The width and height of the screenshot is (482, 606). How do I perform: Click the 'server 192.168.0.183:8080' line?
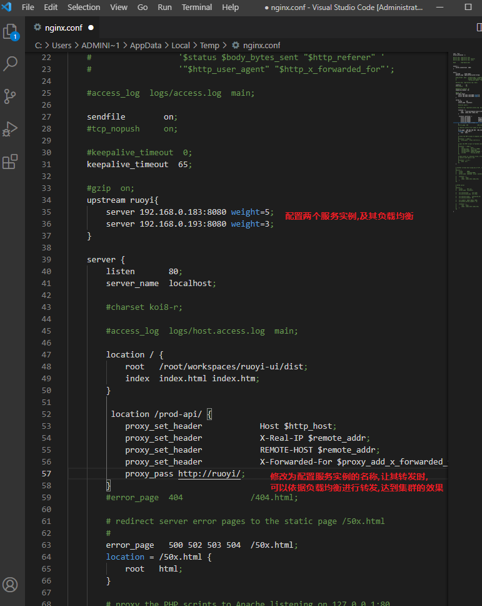click(190, 212)
